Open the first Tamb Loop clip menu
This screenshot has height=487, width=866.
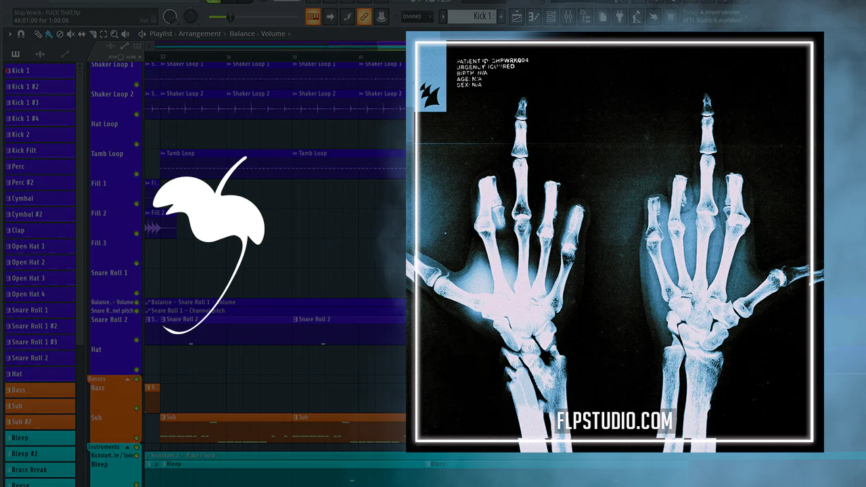point(163,154)
